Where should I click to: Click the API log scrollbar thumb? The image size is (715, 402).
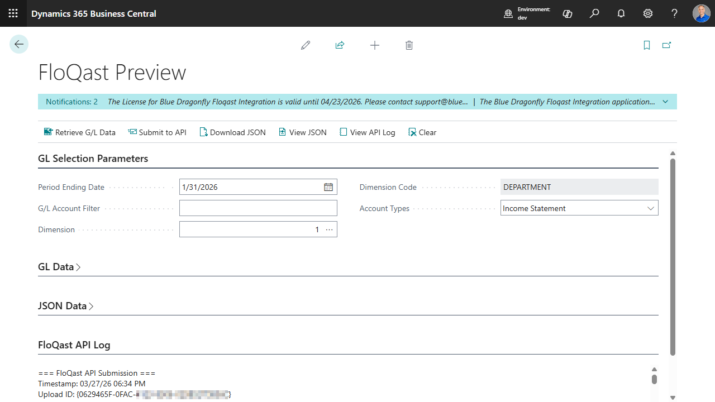click(x=654, y=379)
